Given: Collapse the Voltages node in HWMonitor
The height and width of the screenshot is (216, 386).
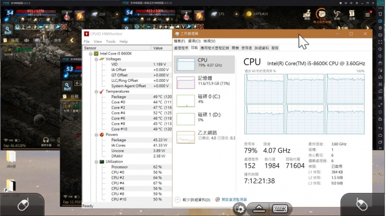Looking at the screenshot, I should pos(96,59).
